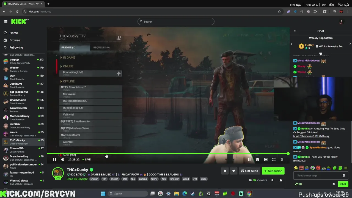Open the Dead By Daylight category link
This screenshot has width=352, height=198.
tap(77, 179)
